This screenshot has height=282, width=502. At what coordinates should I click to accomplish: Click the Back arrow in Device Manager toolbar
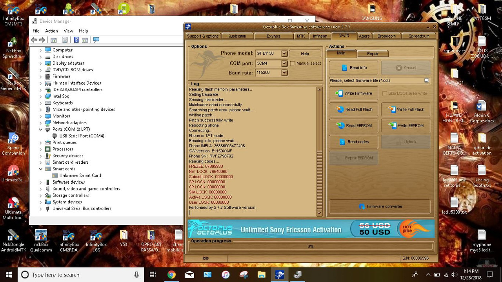(34, 40)
